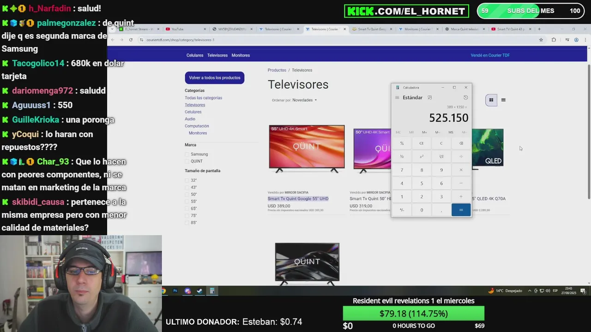The height and width of the screenshot is (332, 591).
Task: Click Volver a todos los productos button
Action: point(215,78)
